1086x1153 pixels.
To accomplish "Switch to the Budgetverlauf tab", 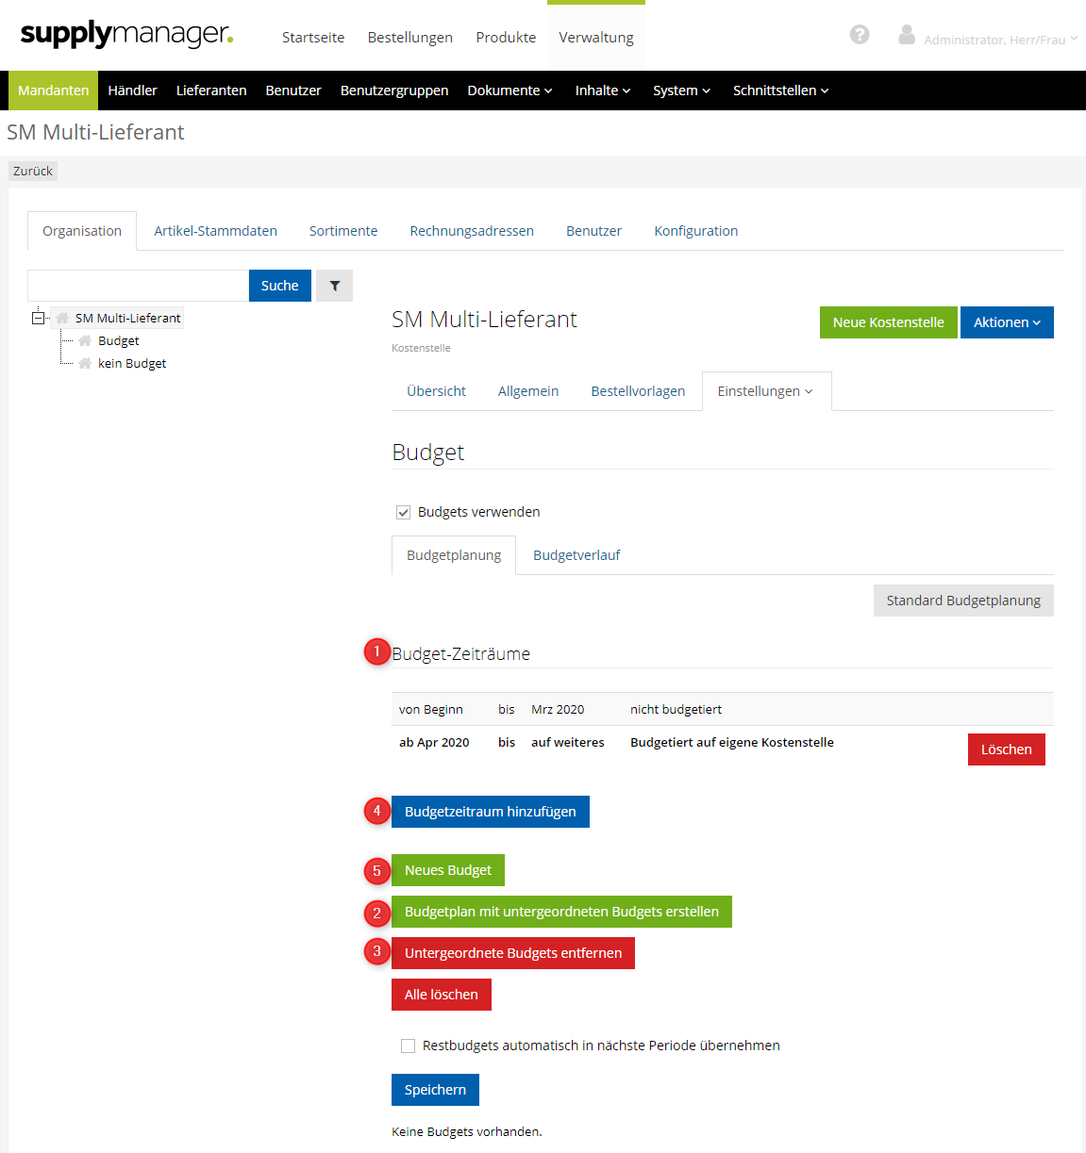I will [576, 555].
